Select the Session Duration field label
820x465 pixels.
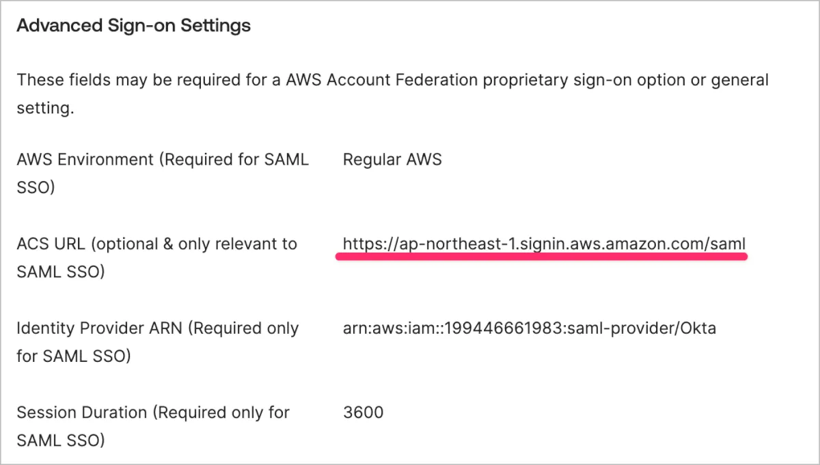tap(153, 426)
